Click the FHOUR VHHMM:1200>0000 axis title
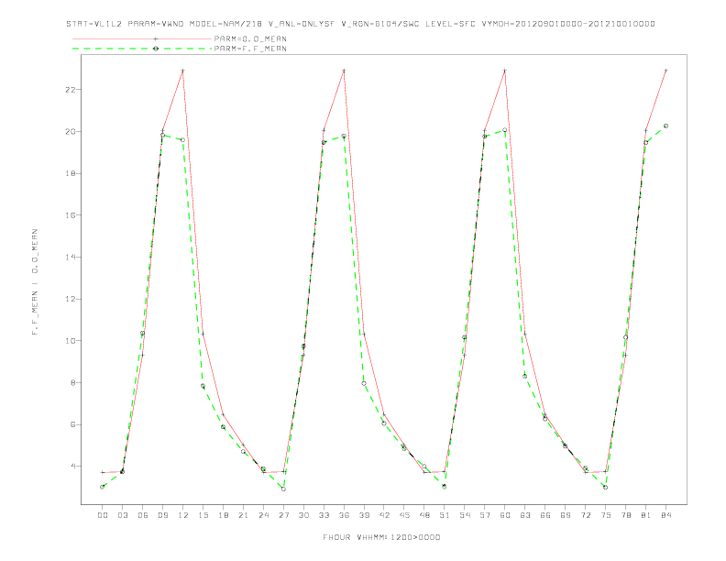The image size is (726, 561). (x=381, y=537)
